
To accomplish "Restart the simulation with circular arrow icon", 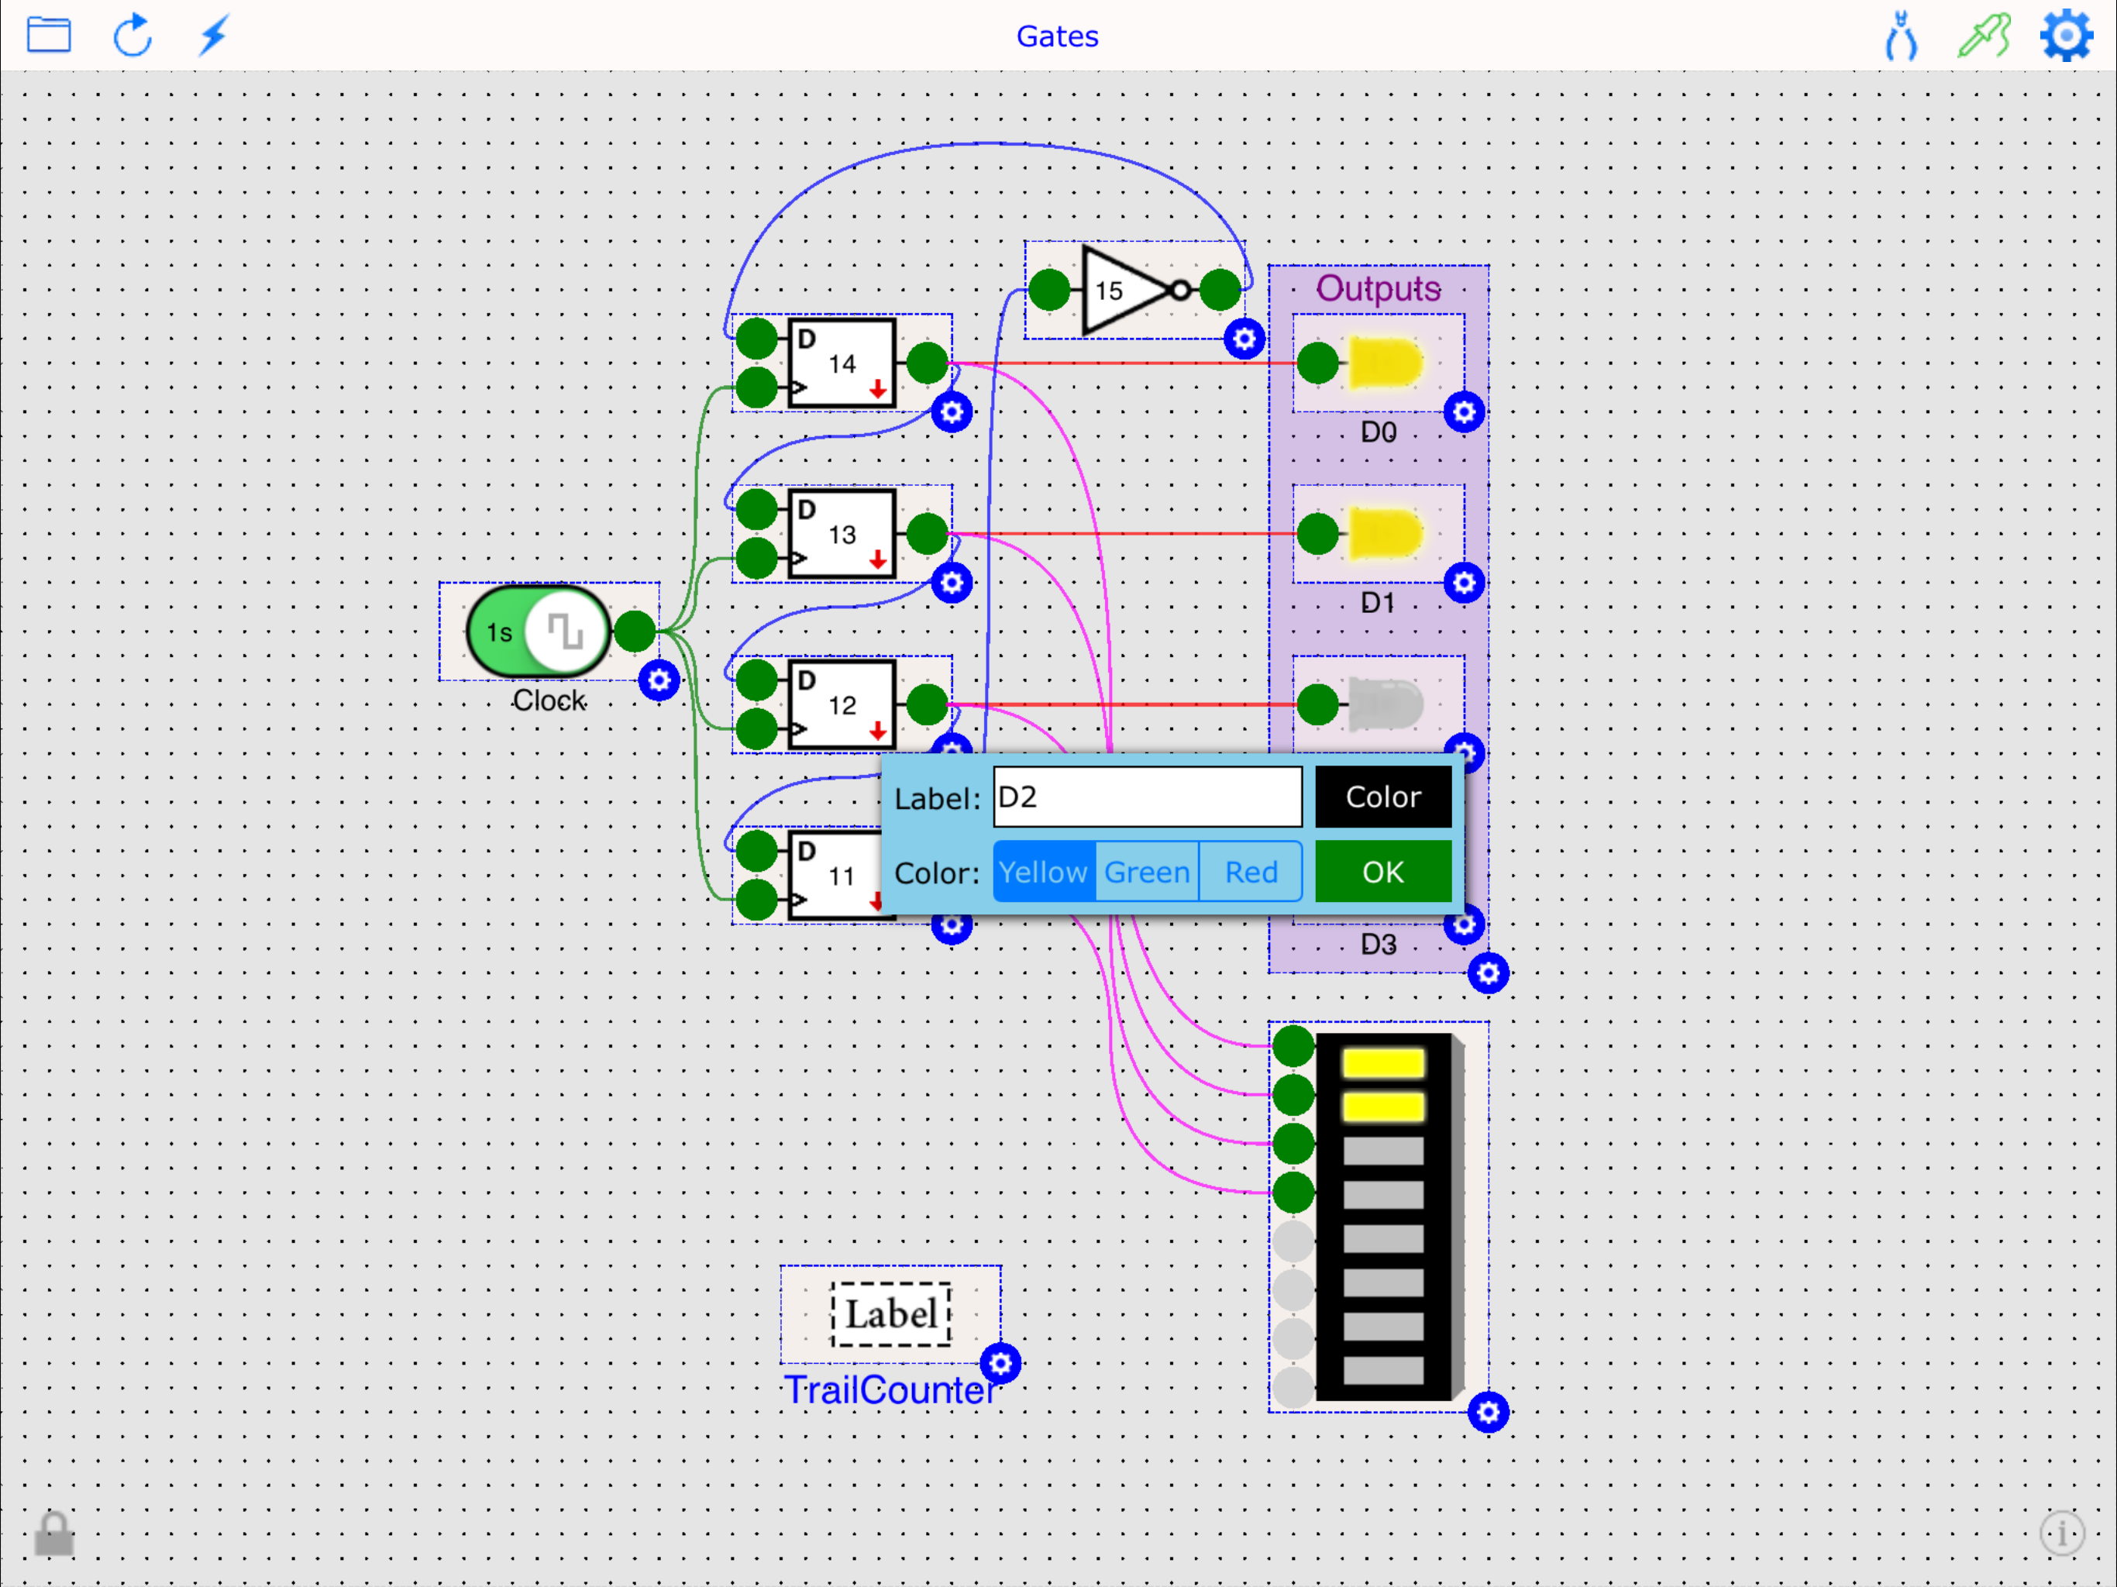I will pyautogui.click(x=133, y=36).
